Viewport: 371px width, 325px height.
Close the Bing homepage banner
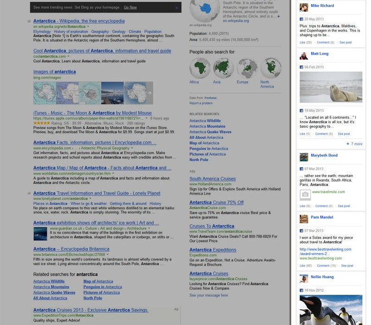176,8
